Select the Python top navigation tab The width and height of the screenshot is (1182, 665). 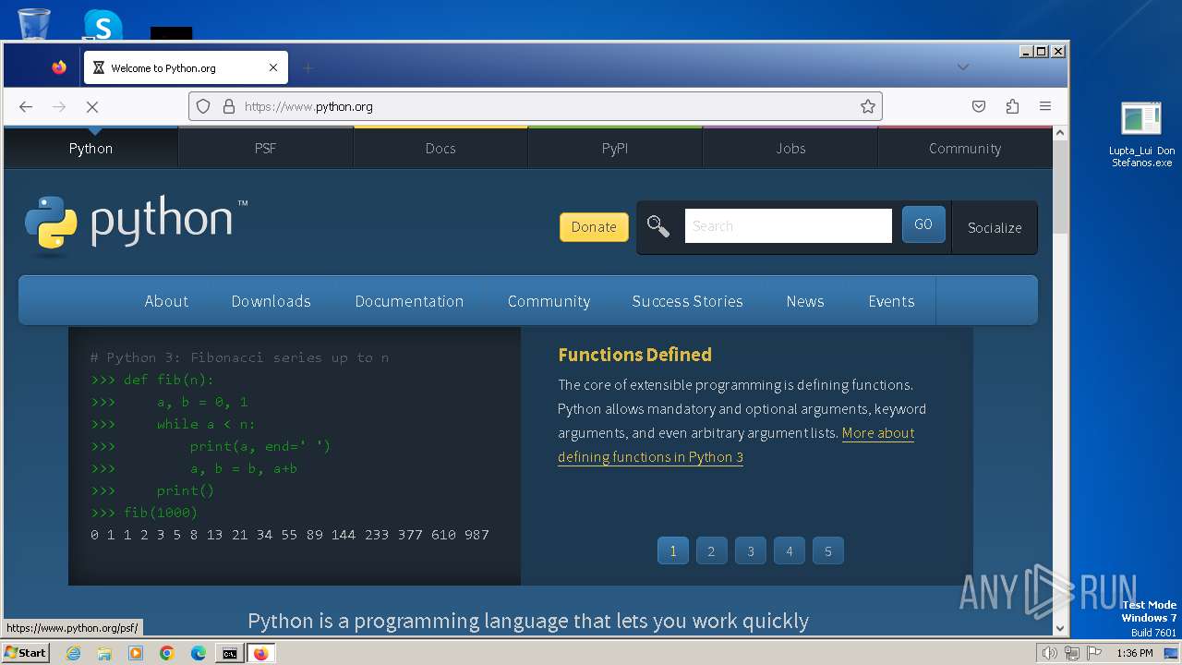pyautogui.click(x=90, y=148)
